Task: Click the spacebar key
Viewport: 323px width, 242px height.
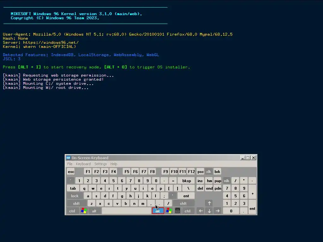Action: click(126, 211)
